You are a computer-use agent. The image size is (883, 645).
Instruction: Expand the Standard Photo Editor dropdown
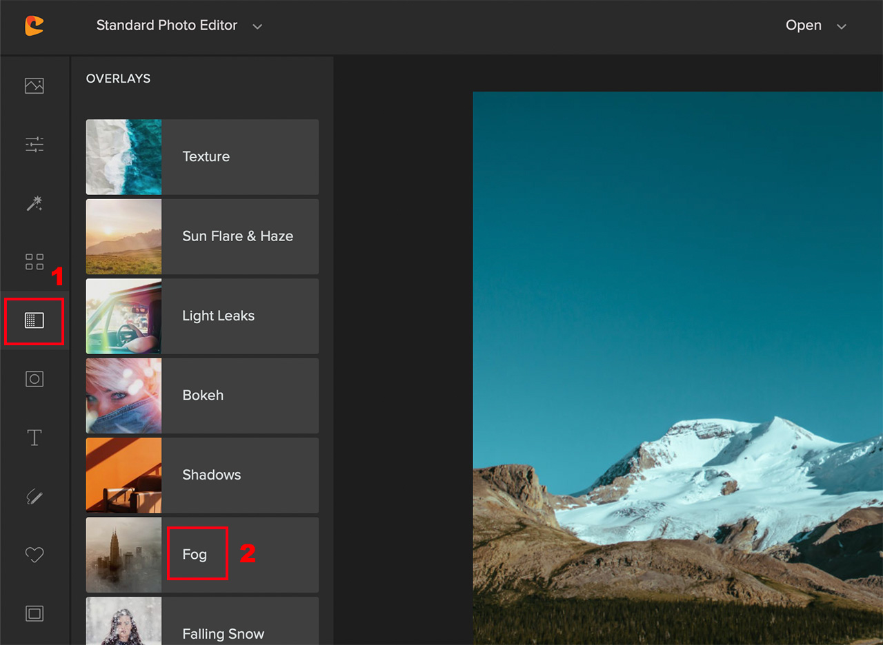pos(166,25)
